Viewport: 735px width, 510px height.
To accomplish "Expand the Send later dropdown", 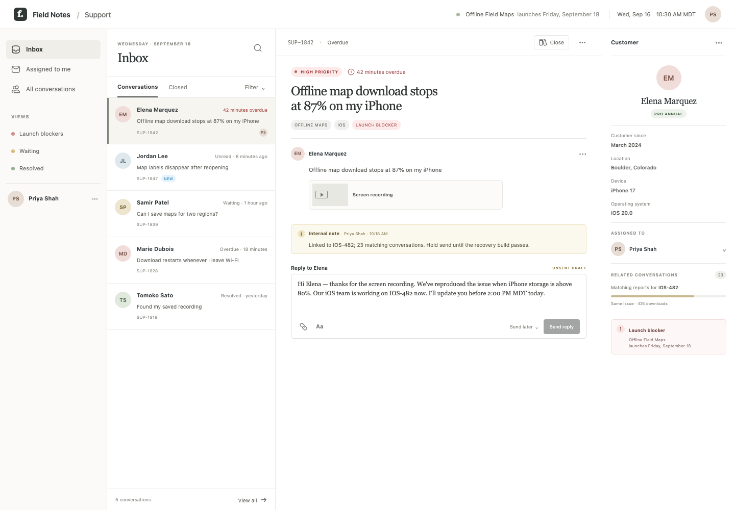I will click(x=524, y=327).
